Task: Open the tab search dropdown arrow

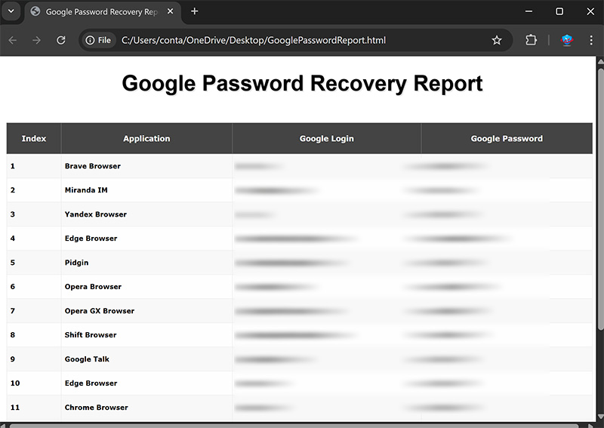Action: click(x=11, y=11)
